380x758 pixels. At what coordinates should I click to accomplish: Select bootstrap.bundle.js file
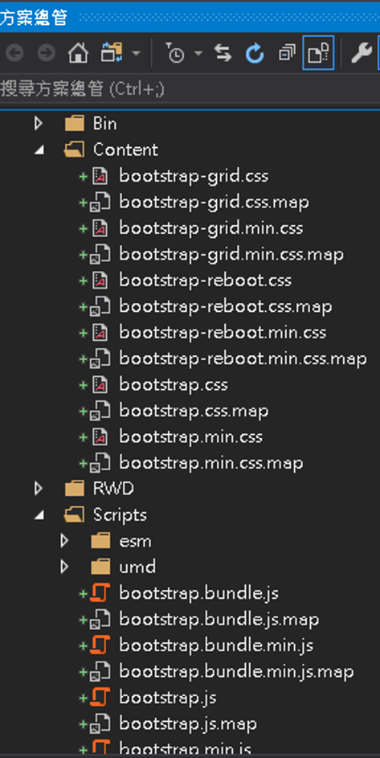[x=198, y=593]
